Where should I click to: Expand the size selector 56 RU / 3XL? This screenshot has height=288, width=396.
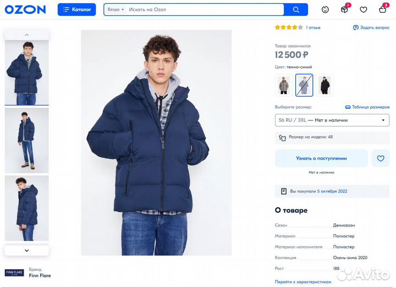pos(332,120)
